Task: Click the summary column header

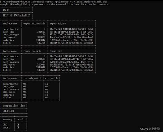Action: point(8,119)
